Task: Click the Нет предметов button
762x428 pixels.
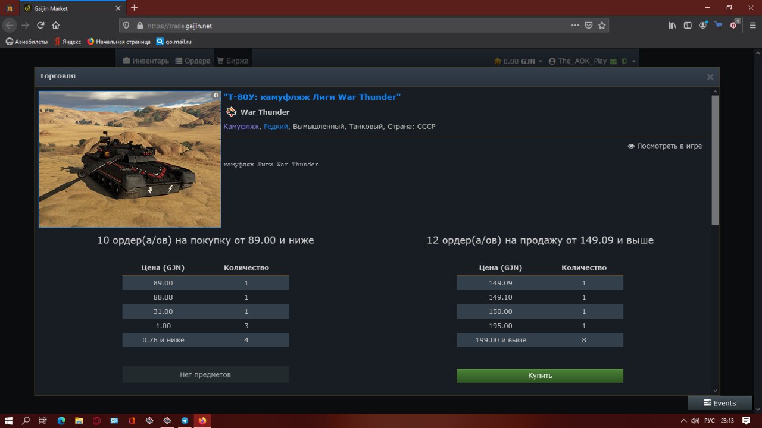Action: point(205,374)
